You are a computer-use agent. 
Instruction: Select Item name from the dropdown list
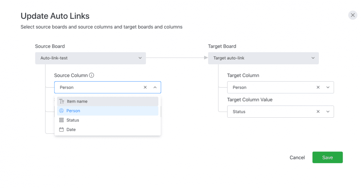tap(108, 101)
